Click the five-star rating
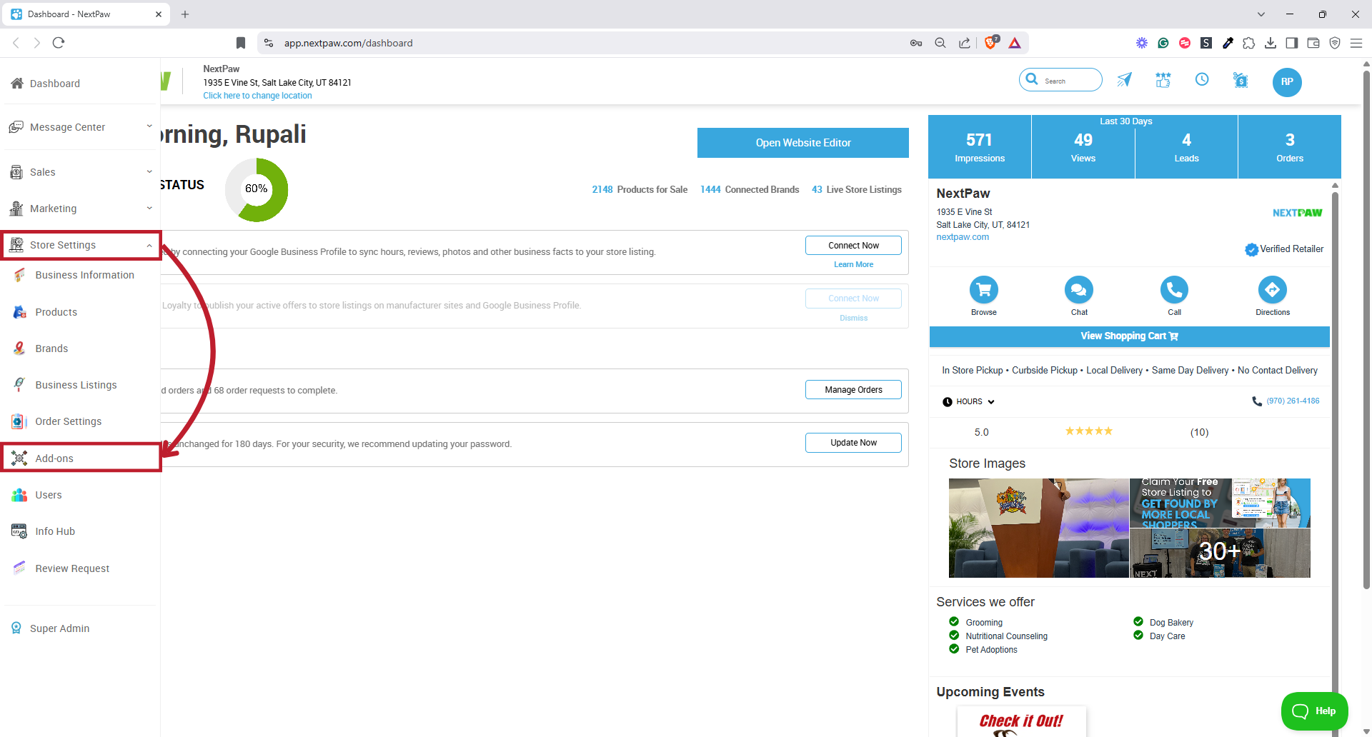The image size is (1372, 737). 1089,431
